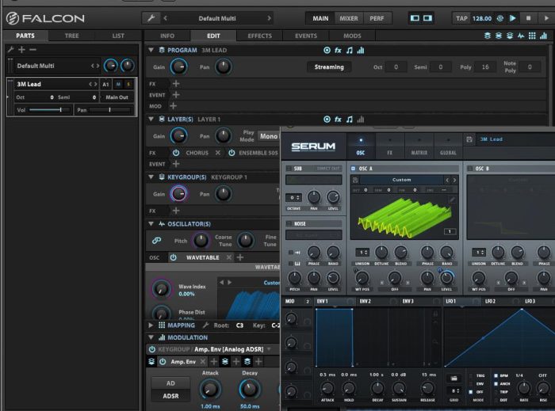Screen dimensions: 555x411
Task: Collapse the PROGRAM section
Action: point(151,50)
